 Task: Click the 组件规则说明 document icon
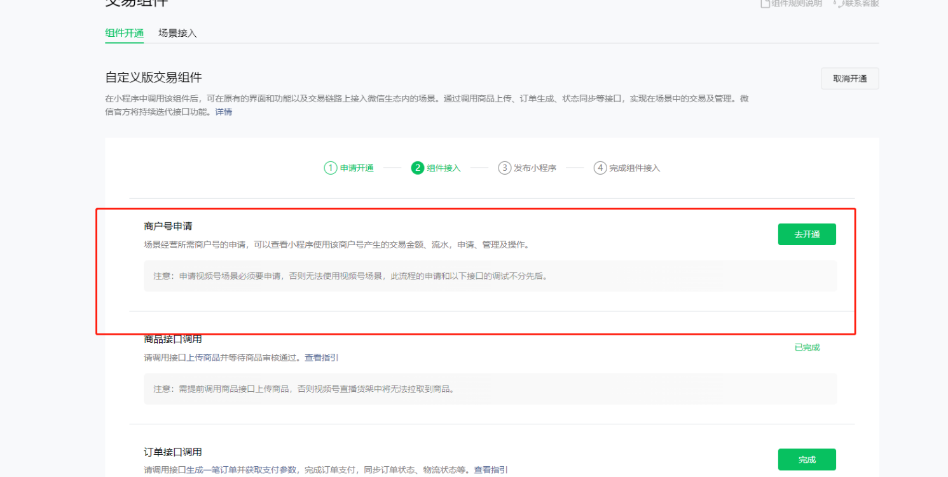coord(765,3)
